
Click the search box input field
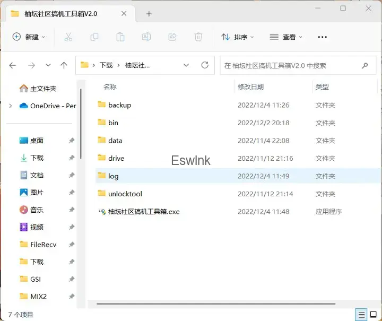click(289, 66)
